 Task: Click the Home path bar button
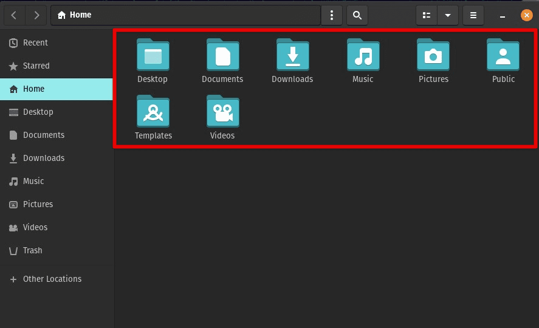(75, 15)
